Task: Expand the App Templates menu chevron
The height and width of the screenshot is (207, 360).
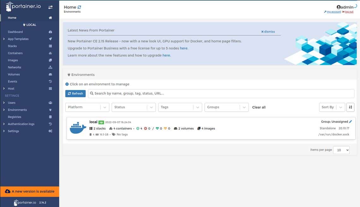Action: click(4, 39)
